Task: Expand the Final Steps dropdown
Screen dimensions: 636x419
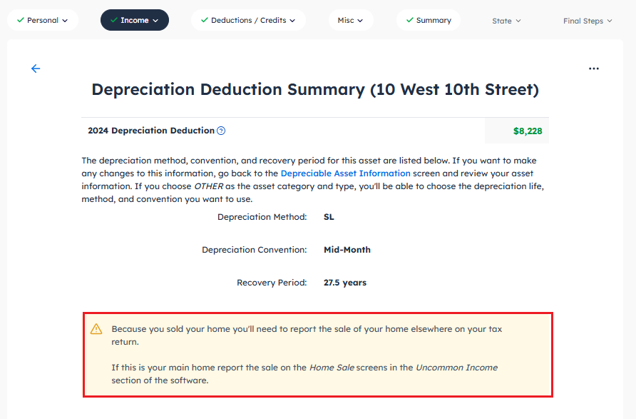Action: (588, 21)
